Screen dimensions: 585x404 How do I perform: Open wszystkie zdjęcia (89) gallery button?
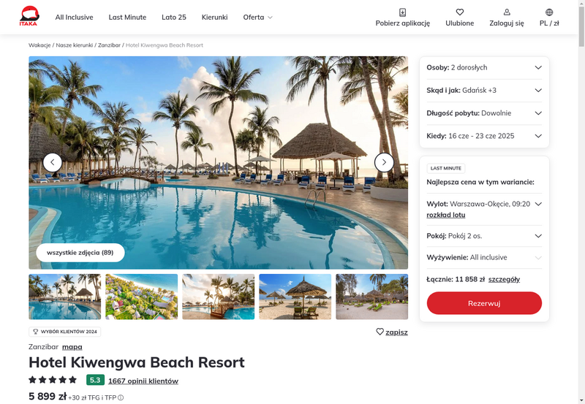[80, 253]
